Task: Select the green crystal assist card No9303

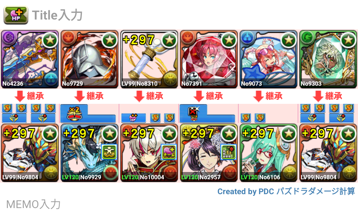Action: point(328,59)
